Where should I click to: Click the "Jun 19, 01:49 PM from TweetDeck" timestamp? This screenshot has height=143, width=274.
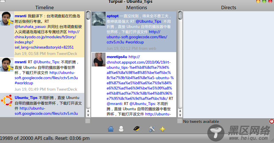(x=46, y=89)
